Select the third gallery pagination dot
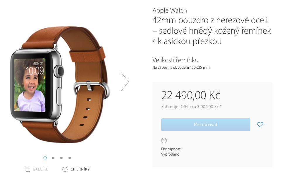294x174 pixels. click(x=61, y=158)
